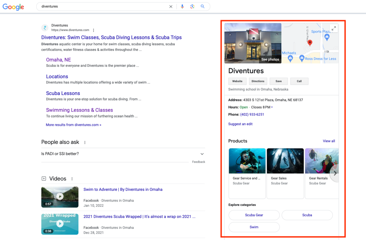
Task: Expand the question 'Is PADI or SSI better?'
Action: (202, 154)
